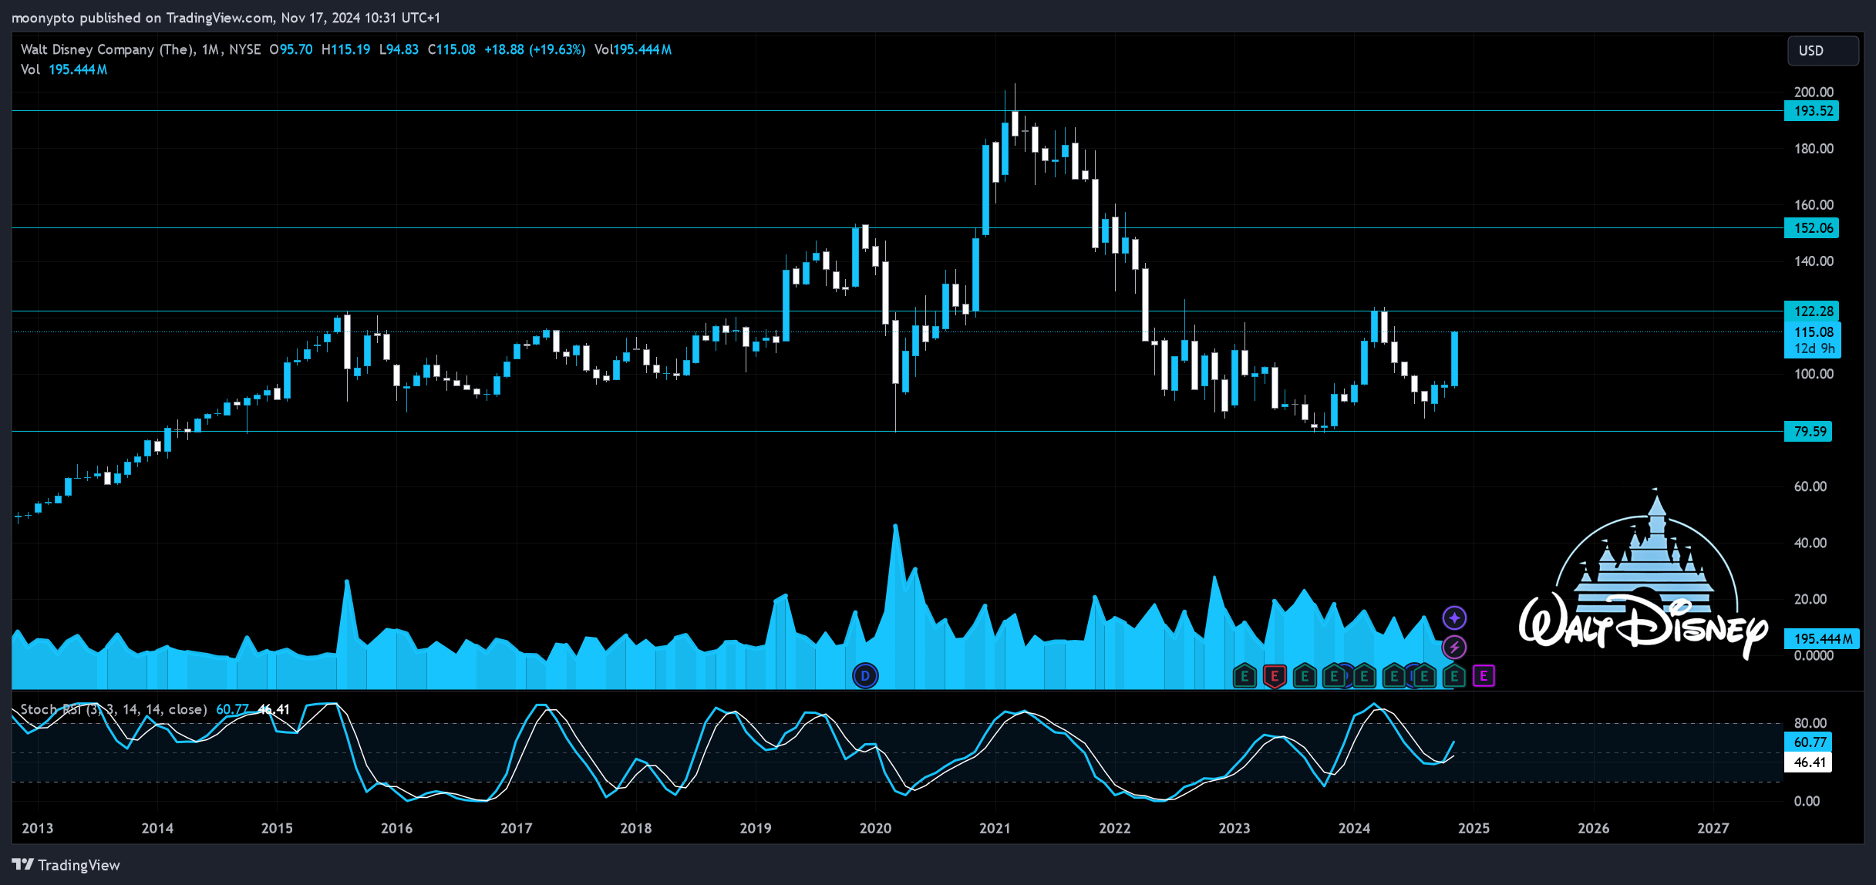Click the Walt Disney Company (The) symbol title
Viewport: 1876px width, 885px height.
108,49
